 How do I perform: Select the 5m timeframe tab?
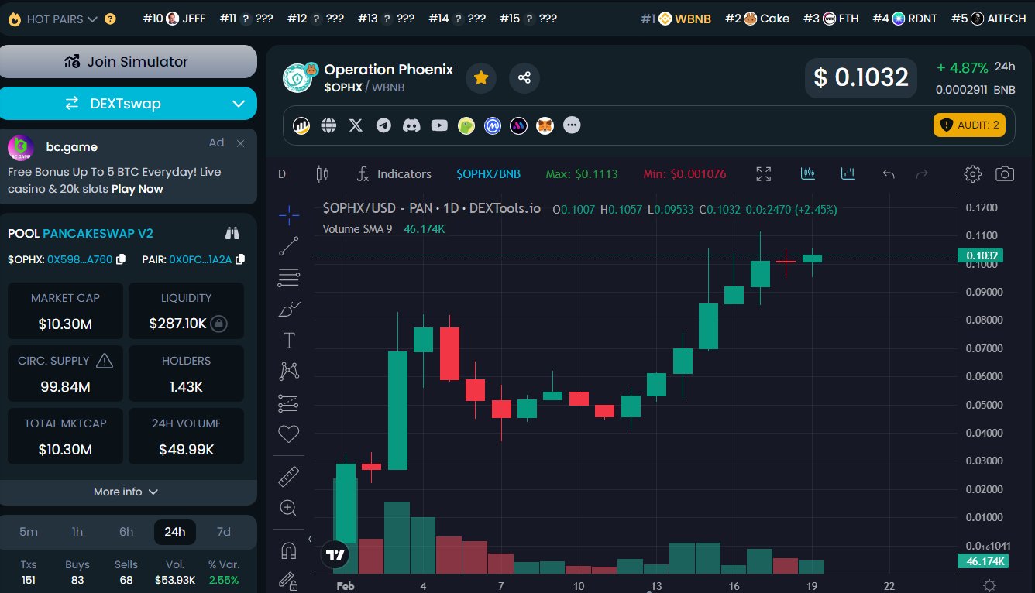29,532
